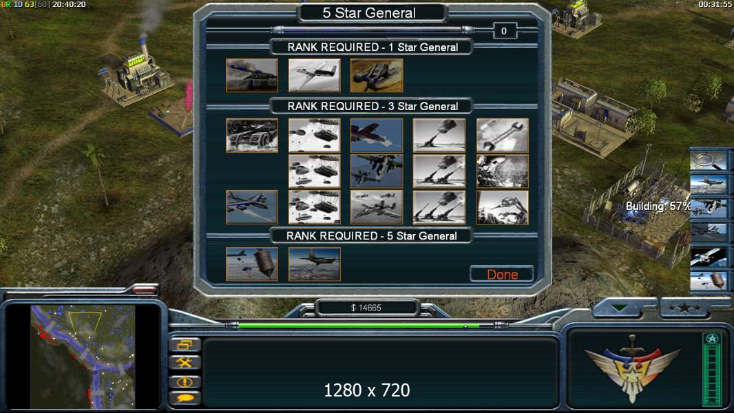Screen dimensions: 734x413
Task: Select the leaflet drop plane icon
Action: [x=314, y=264]
